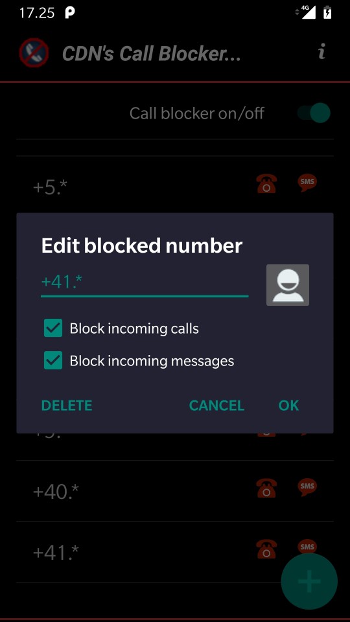
Task: Tap the battery charging status icon
Action: [327, 13]
